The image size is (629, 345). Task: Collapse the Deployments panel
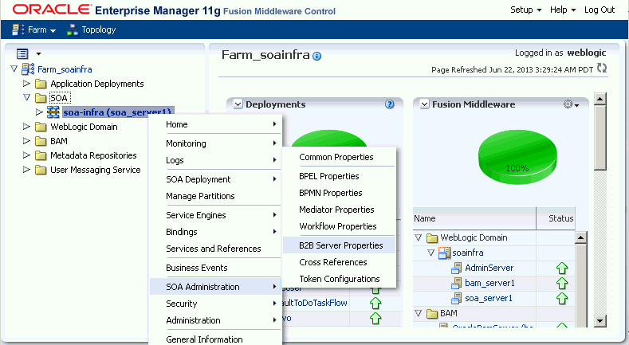tap(238, 104)
